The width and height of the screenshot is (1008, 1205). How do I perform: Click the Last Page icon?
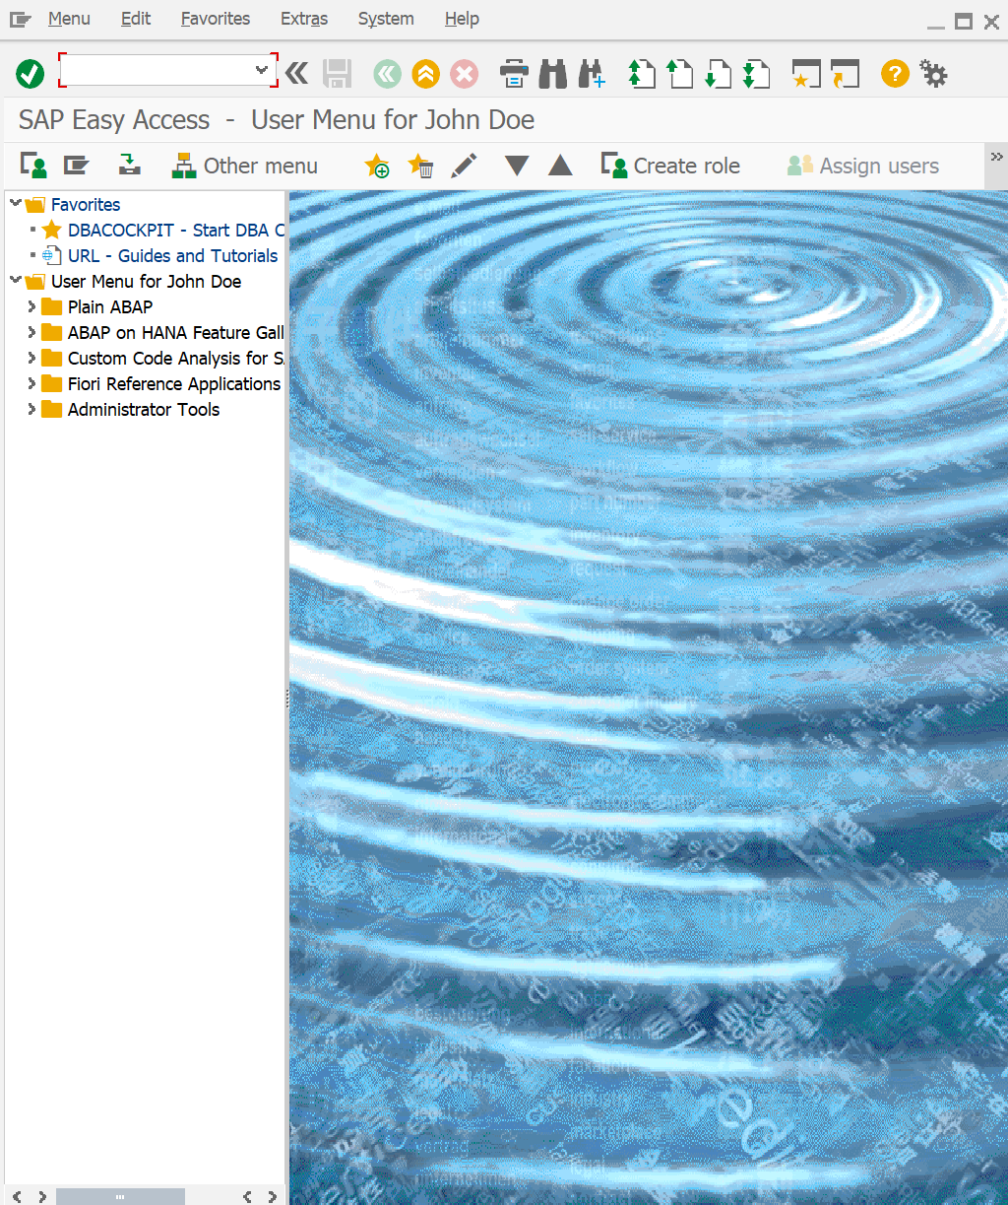point(756,74)
